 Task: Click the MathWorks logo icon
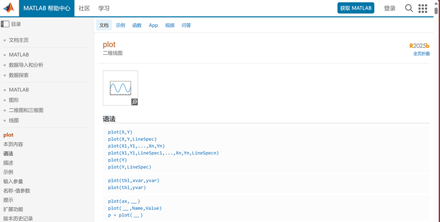[x=9, y=8]
